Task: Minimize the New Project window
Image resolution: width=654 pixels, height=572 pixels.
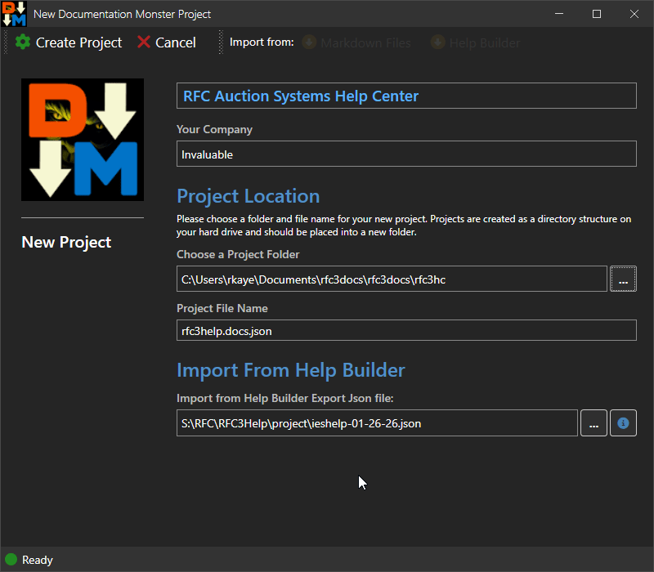Action: (559, 14)
